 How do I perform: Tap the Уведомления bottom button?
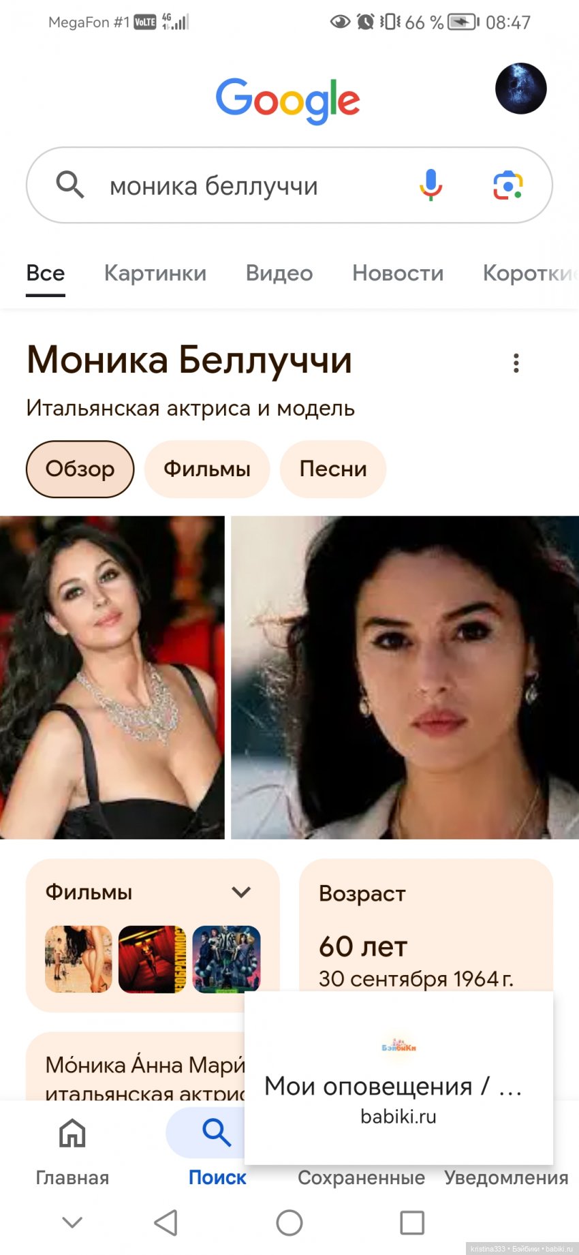tap(506, 1177)
